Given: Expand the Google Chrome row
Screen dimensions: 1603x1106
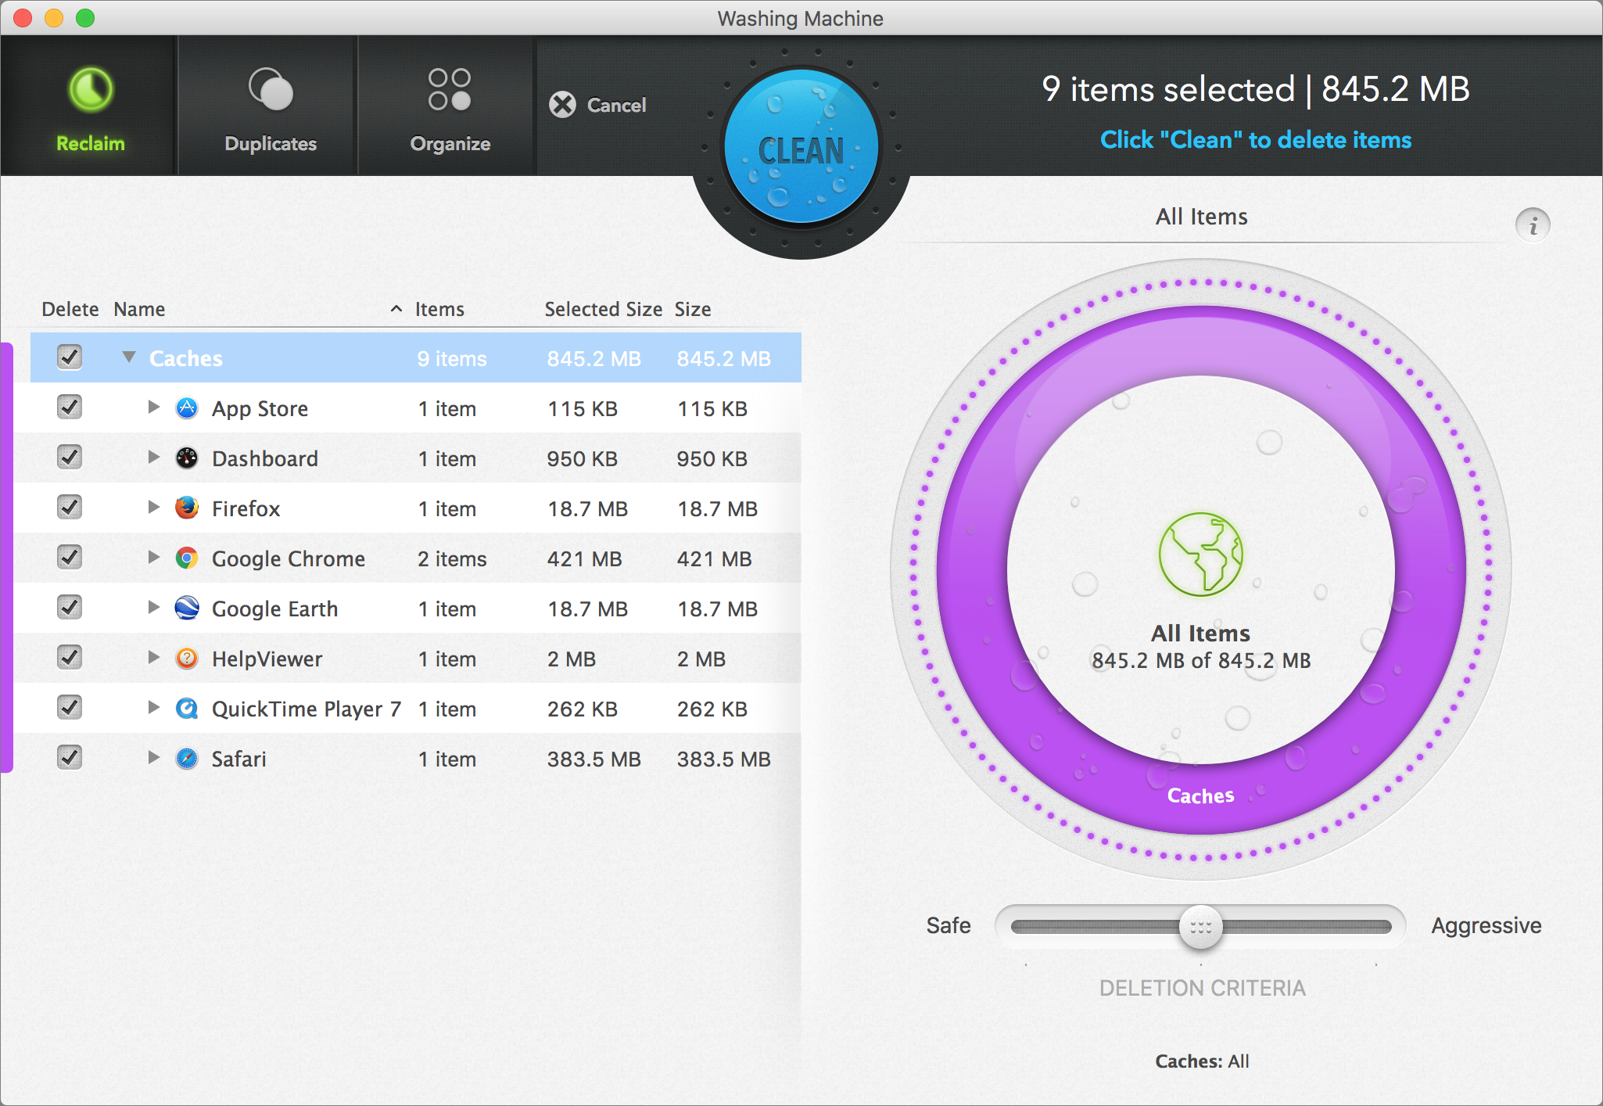Looking at the screenshot, I should 154,558.
